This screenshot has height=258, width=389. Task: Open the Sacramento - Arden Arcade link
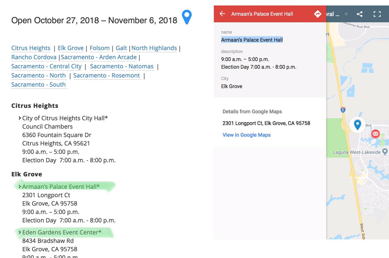(x=99, y=57)
